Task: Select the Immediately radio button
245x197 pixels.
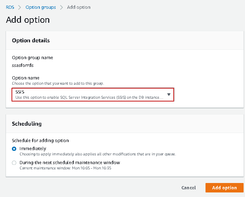Action: click(14, 149)
